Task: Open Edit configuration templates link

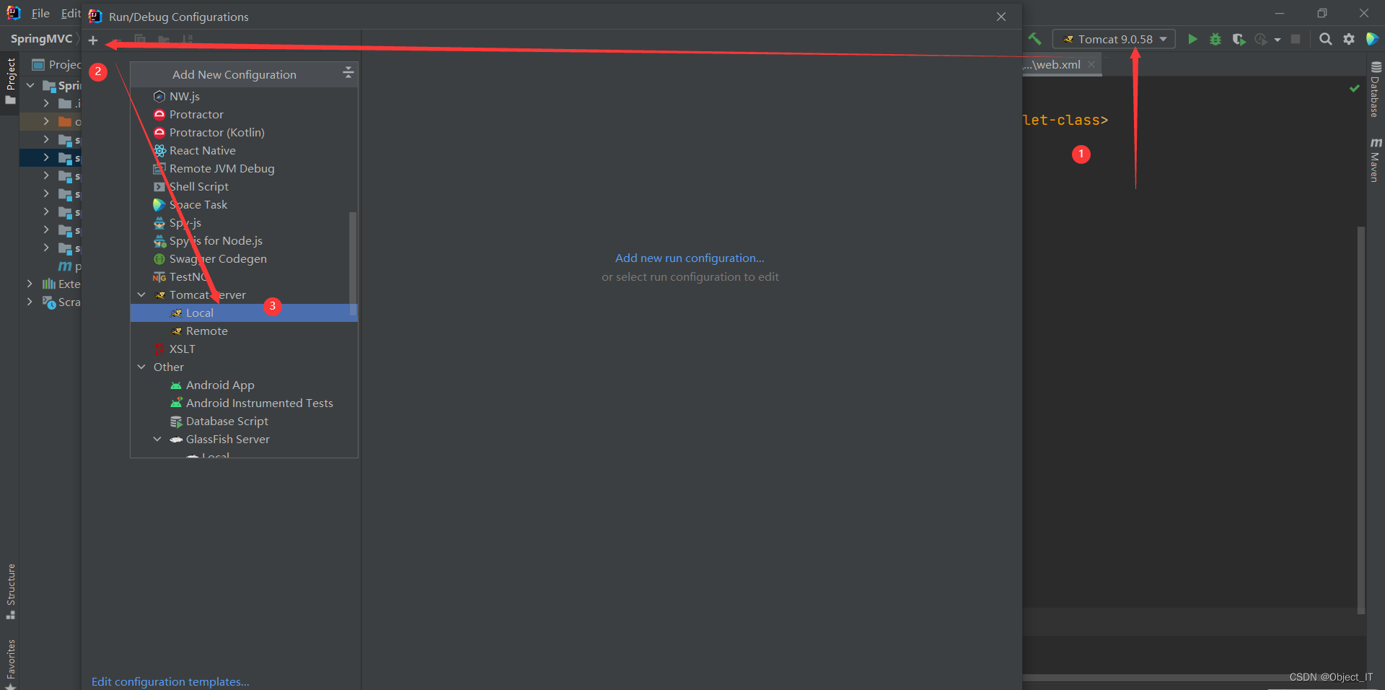Action: tap(170, 681)
